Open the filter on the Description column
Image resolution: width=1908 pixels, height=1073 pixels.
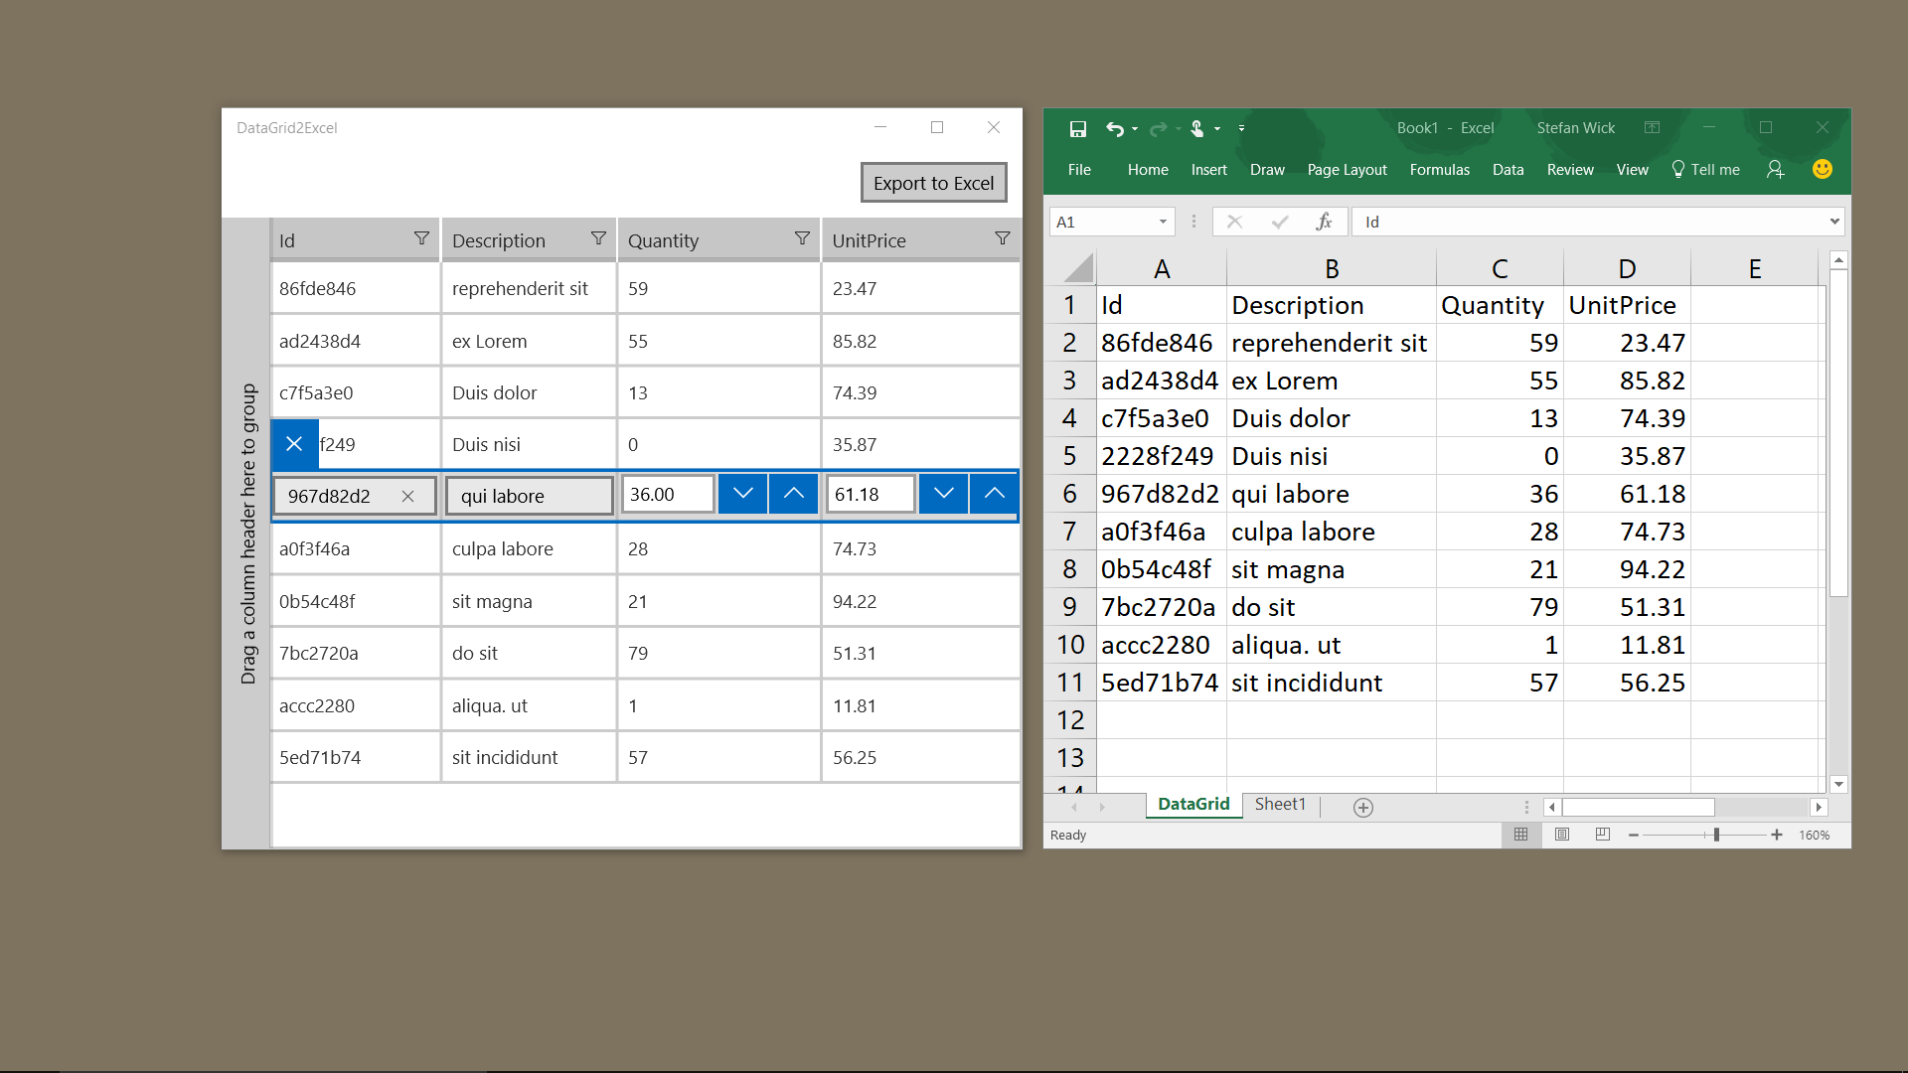click(x=598, y=238)
